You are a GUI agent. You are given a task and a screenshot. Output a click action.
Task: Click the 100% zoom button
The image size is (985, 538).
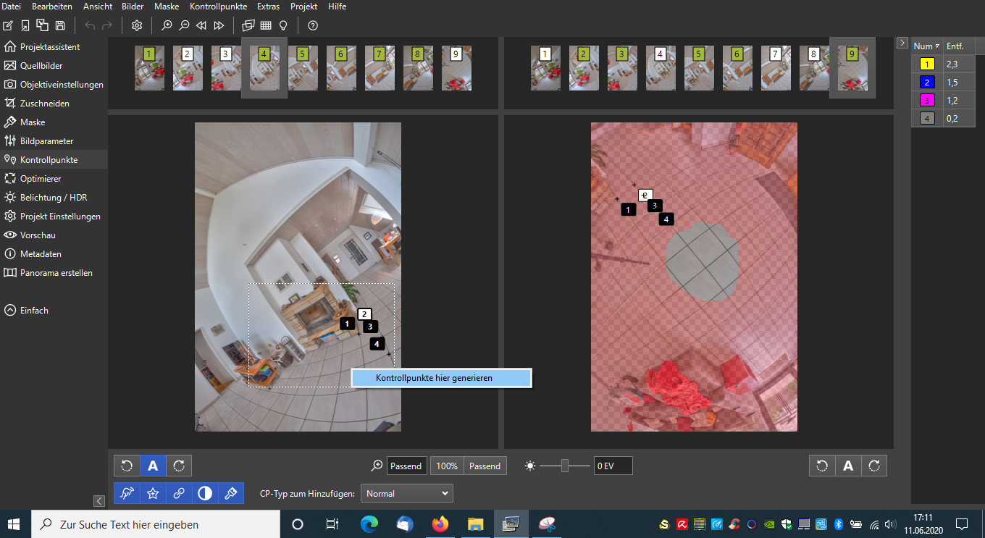coord(447,466)
